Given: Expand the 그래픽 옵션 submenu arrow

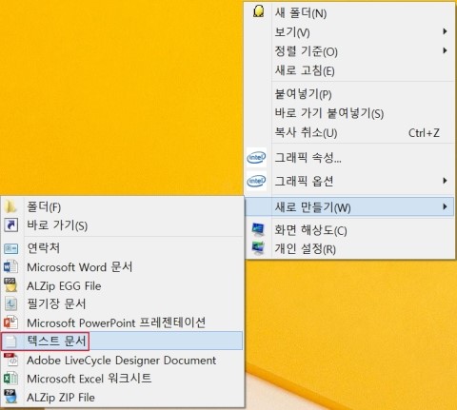Looking at the screenshot, I should pos(445,181).
